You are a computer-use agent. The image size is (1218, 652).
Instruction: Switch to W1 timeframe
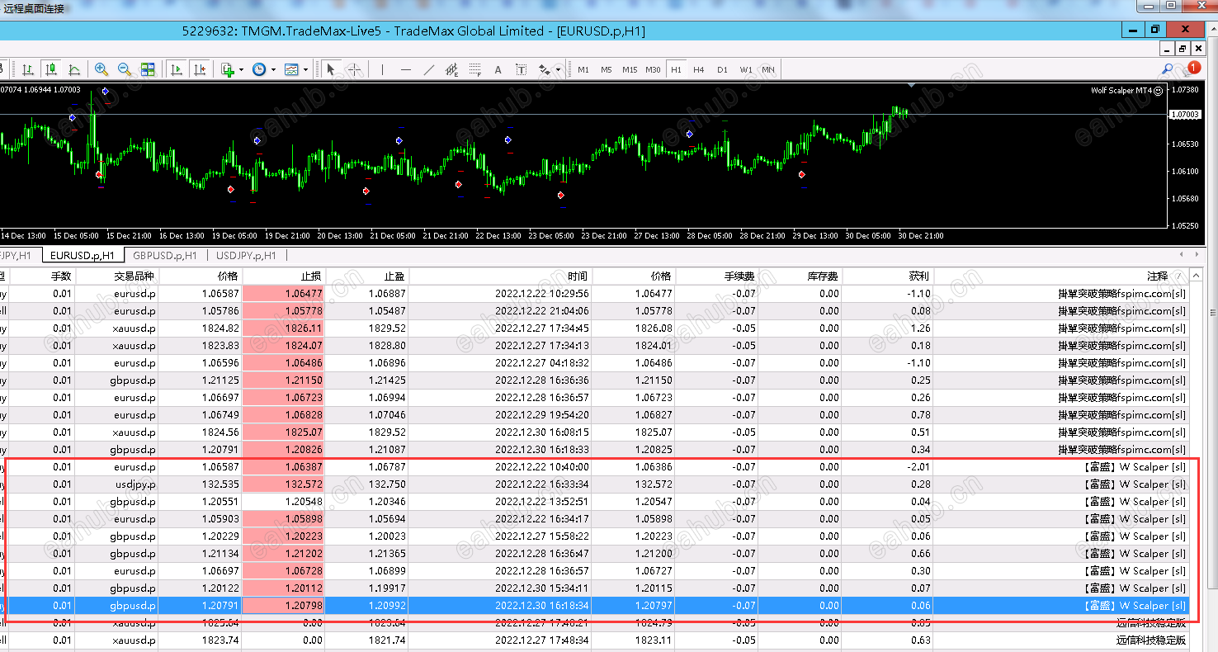(745, 69)
